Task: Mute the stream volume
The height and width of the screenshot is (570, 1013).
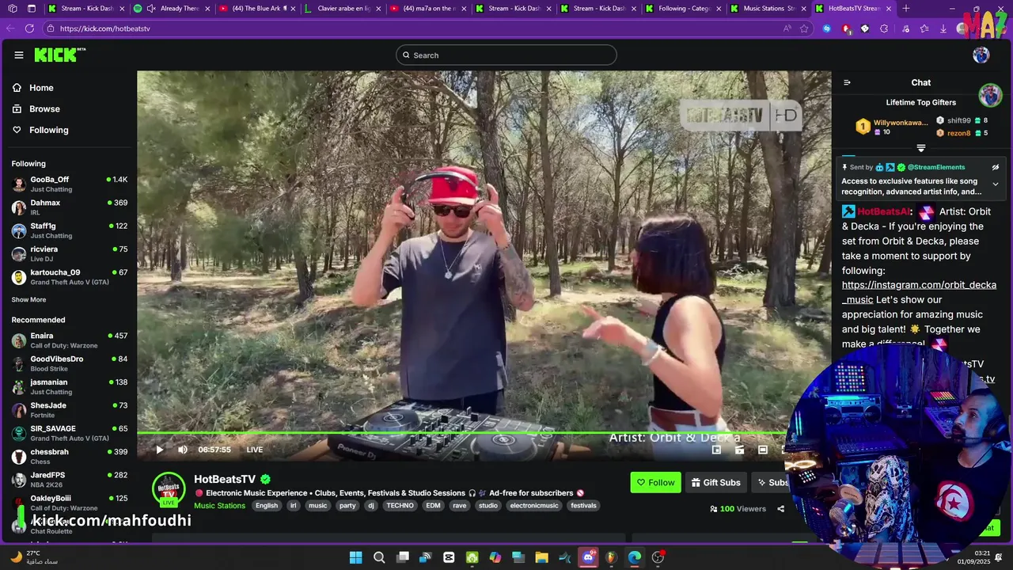Action: point(183,450)
